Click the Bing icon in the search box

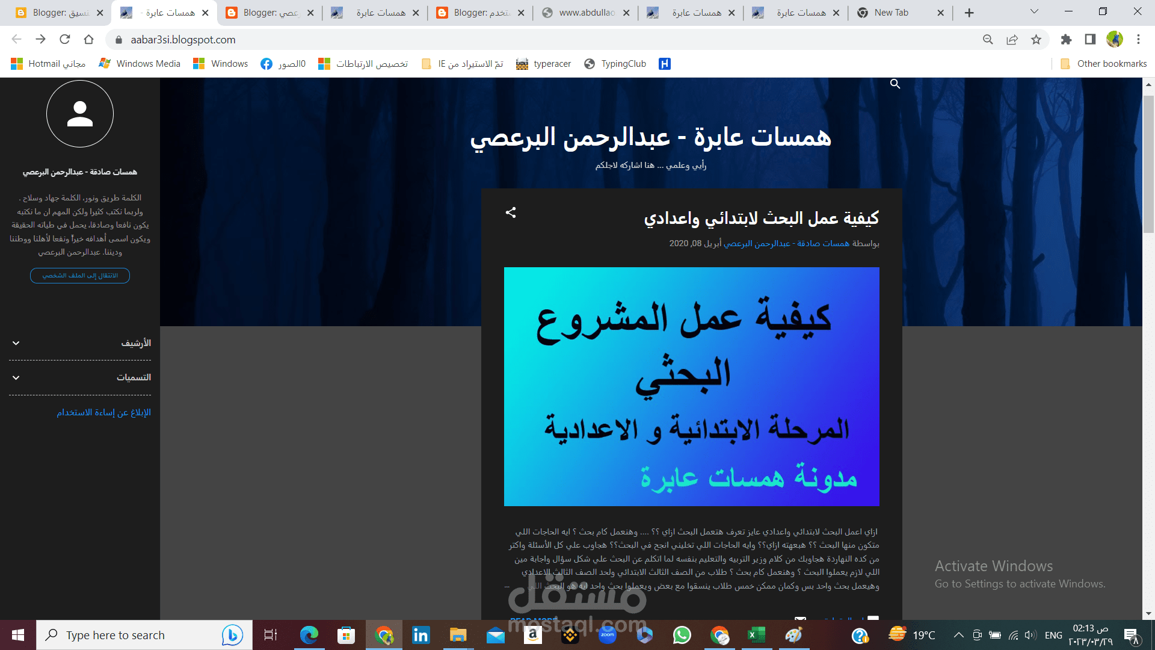232,635
